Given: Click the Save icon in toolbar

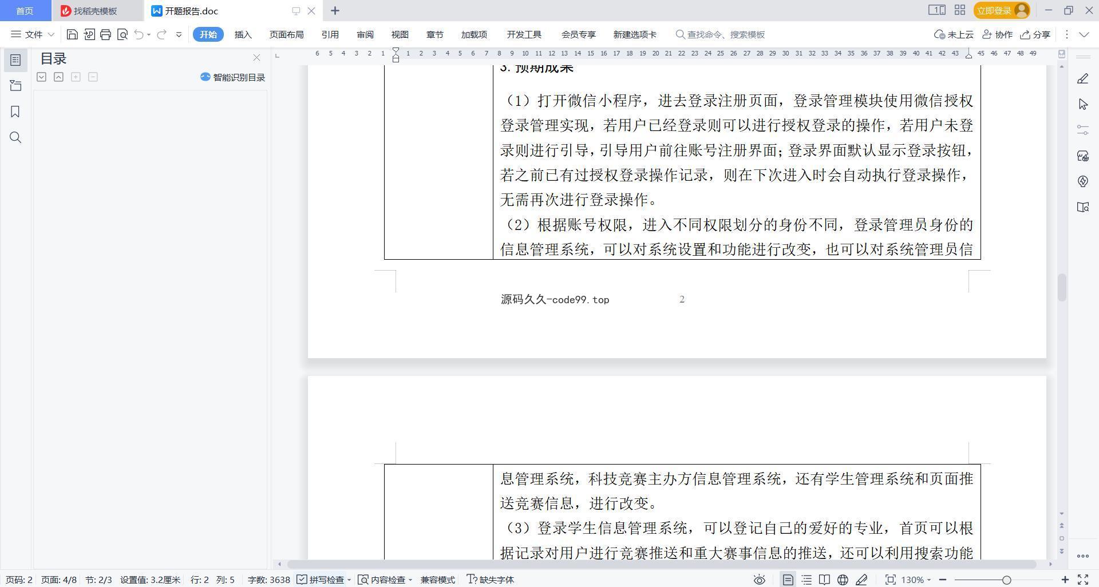Looking at the screenshot, I should pos(72,34).
